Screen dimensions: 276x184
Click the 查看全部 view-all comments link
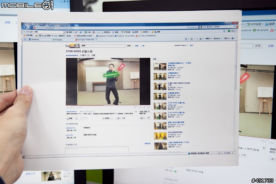[x=147, y=143]
